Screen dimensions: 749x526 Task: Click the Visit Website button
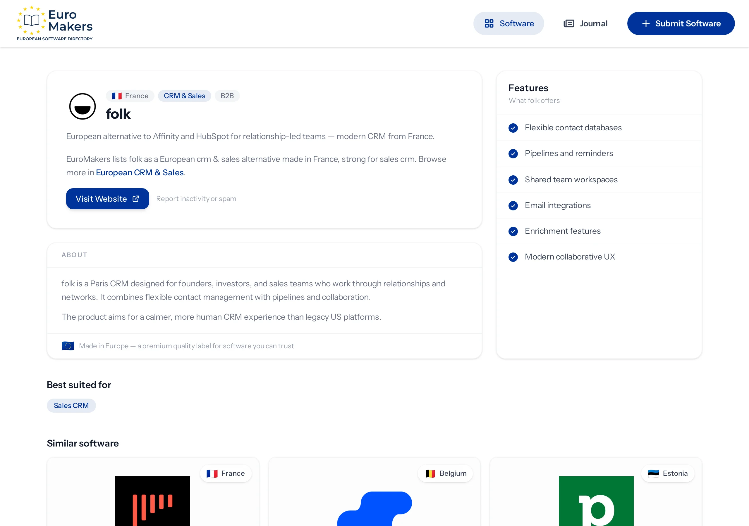click(108, 199)
